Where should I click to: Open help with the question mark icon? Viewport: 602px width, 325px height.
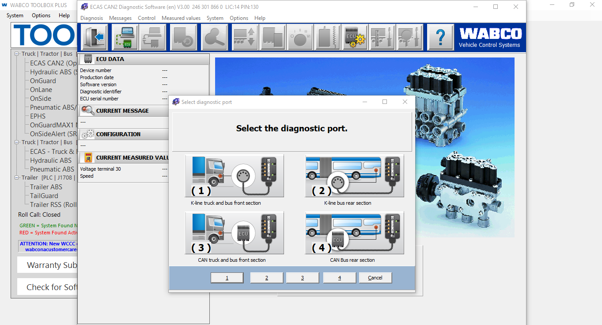tap(441, 37)
